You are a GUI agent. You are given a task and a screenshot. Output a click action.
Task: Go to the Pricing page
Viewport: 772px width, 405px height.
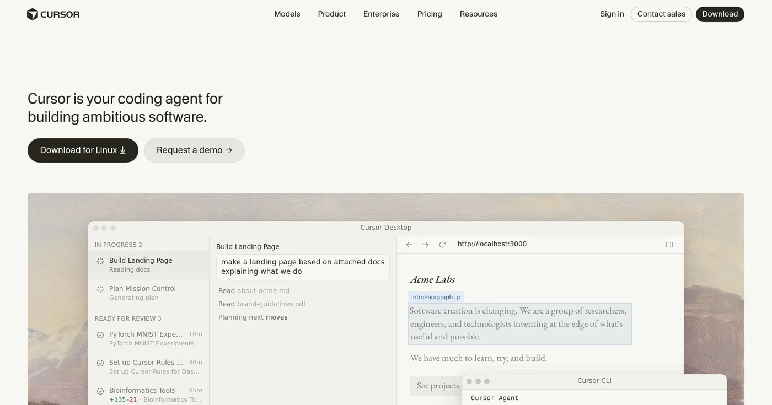click(x=430, y=14)
